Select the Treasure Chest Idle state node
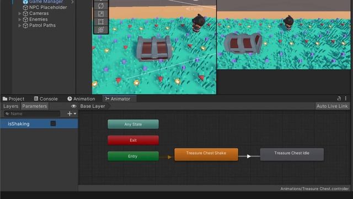Screen dimensions: 353x199 pyautogui.click(x=292, y=155)
